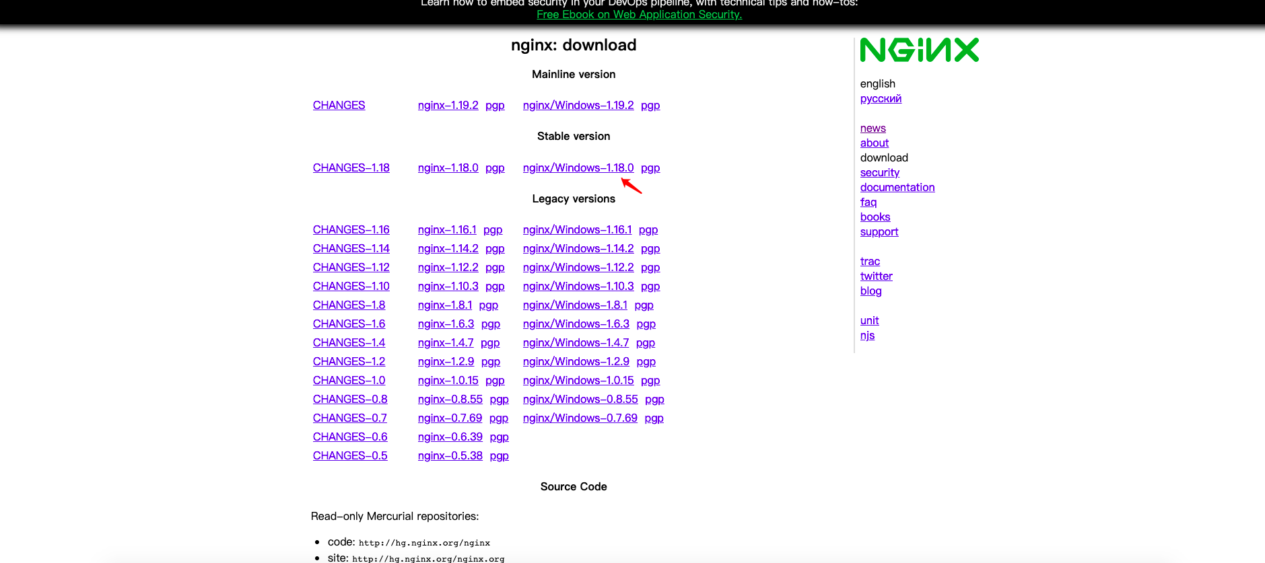Open CHANGES-1.2 link
This screenshot has height=563, width=1265.
[x=349, y=362]
